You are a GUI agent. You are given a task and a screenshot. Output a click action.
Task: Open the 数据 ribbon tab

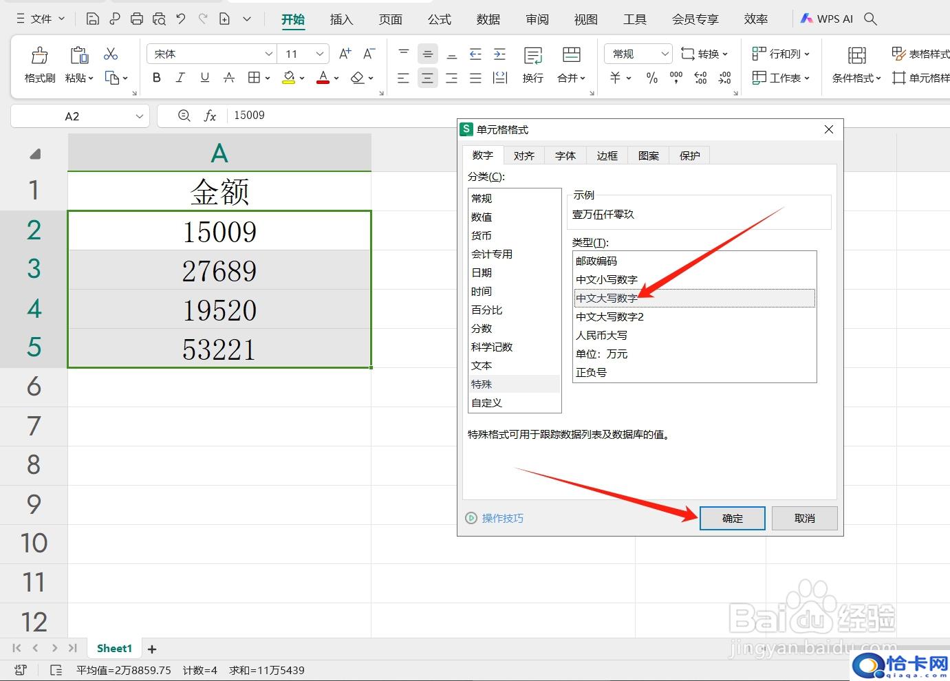pyautogui.click(x=488, y=19)
